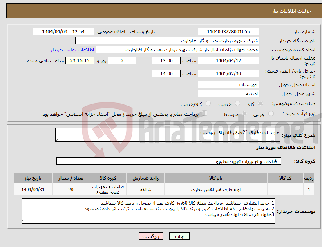
Task: Click the اطلاعات کالاهای مورد نیاز section title
Action: (286, 148)
